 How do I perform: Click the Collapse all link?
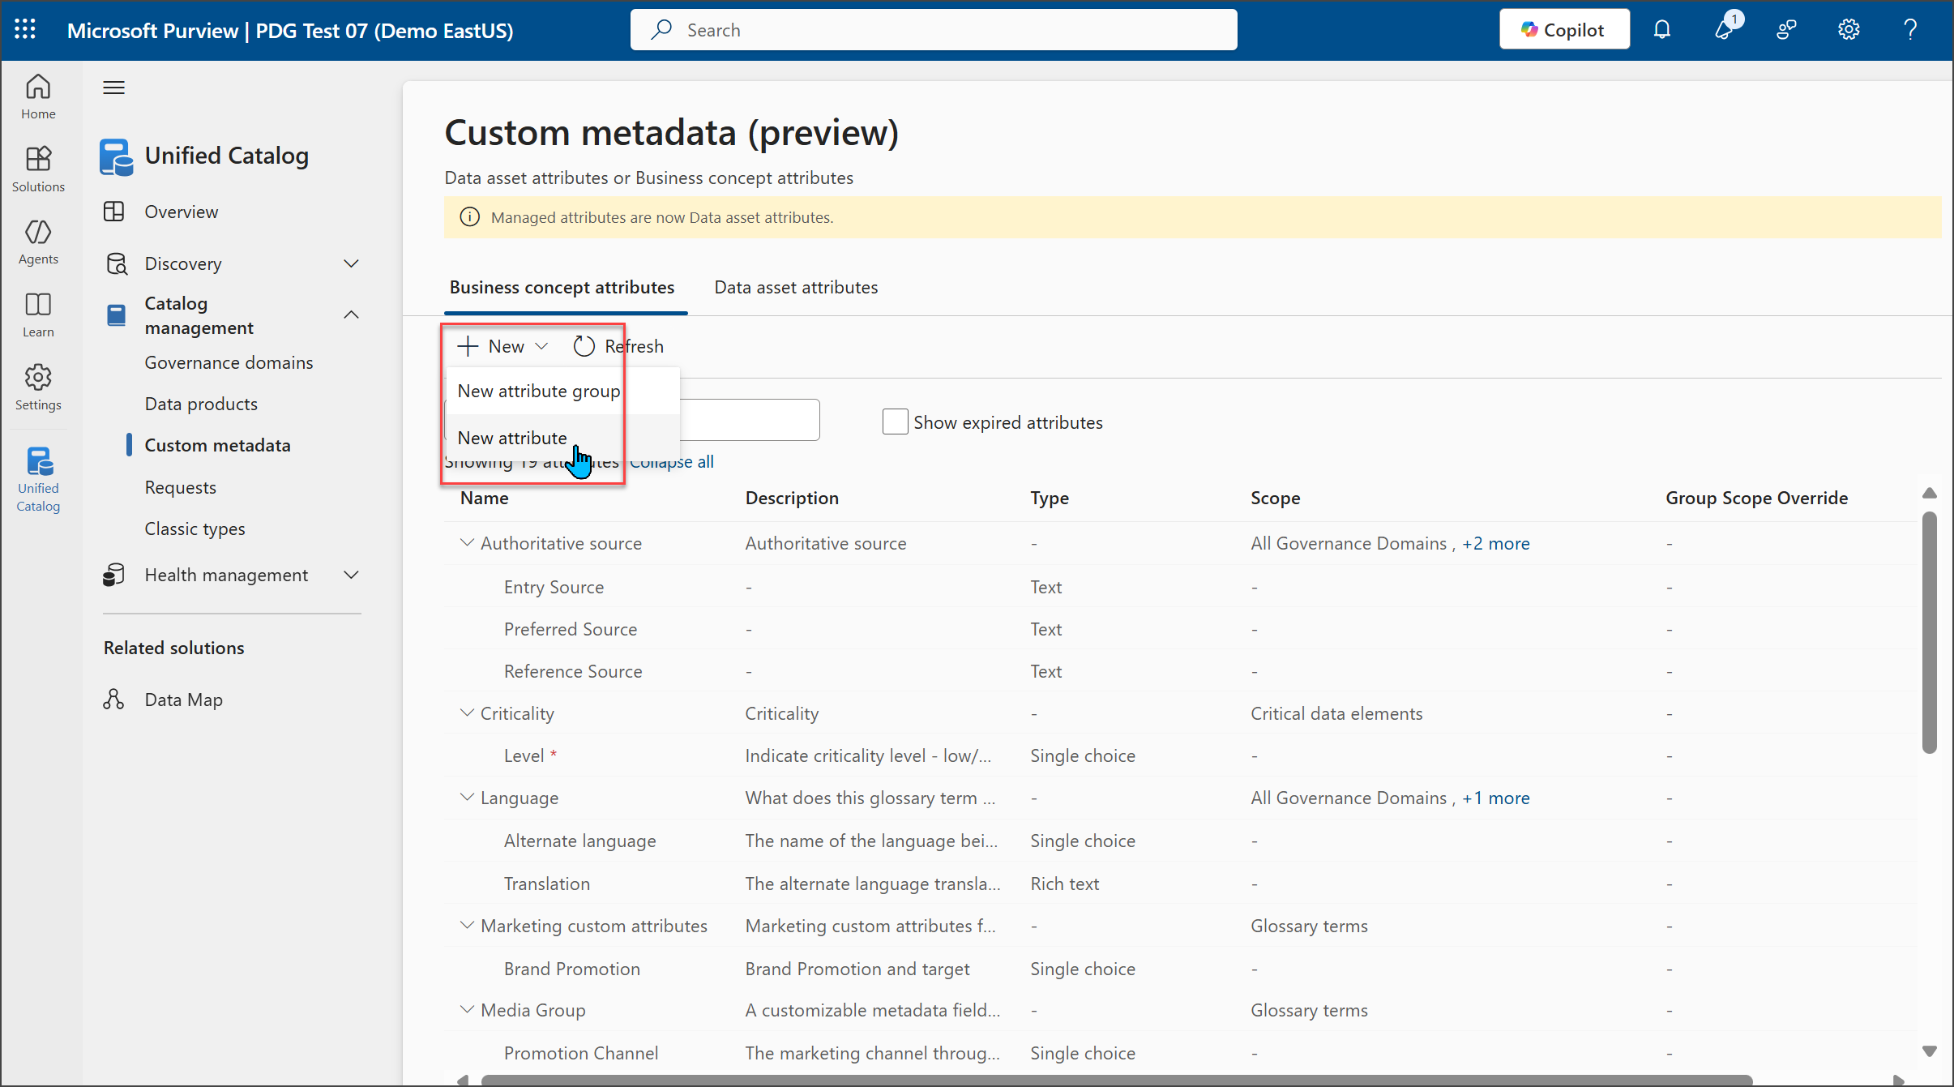[671, 461]
